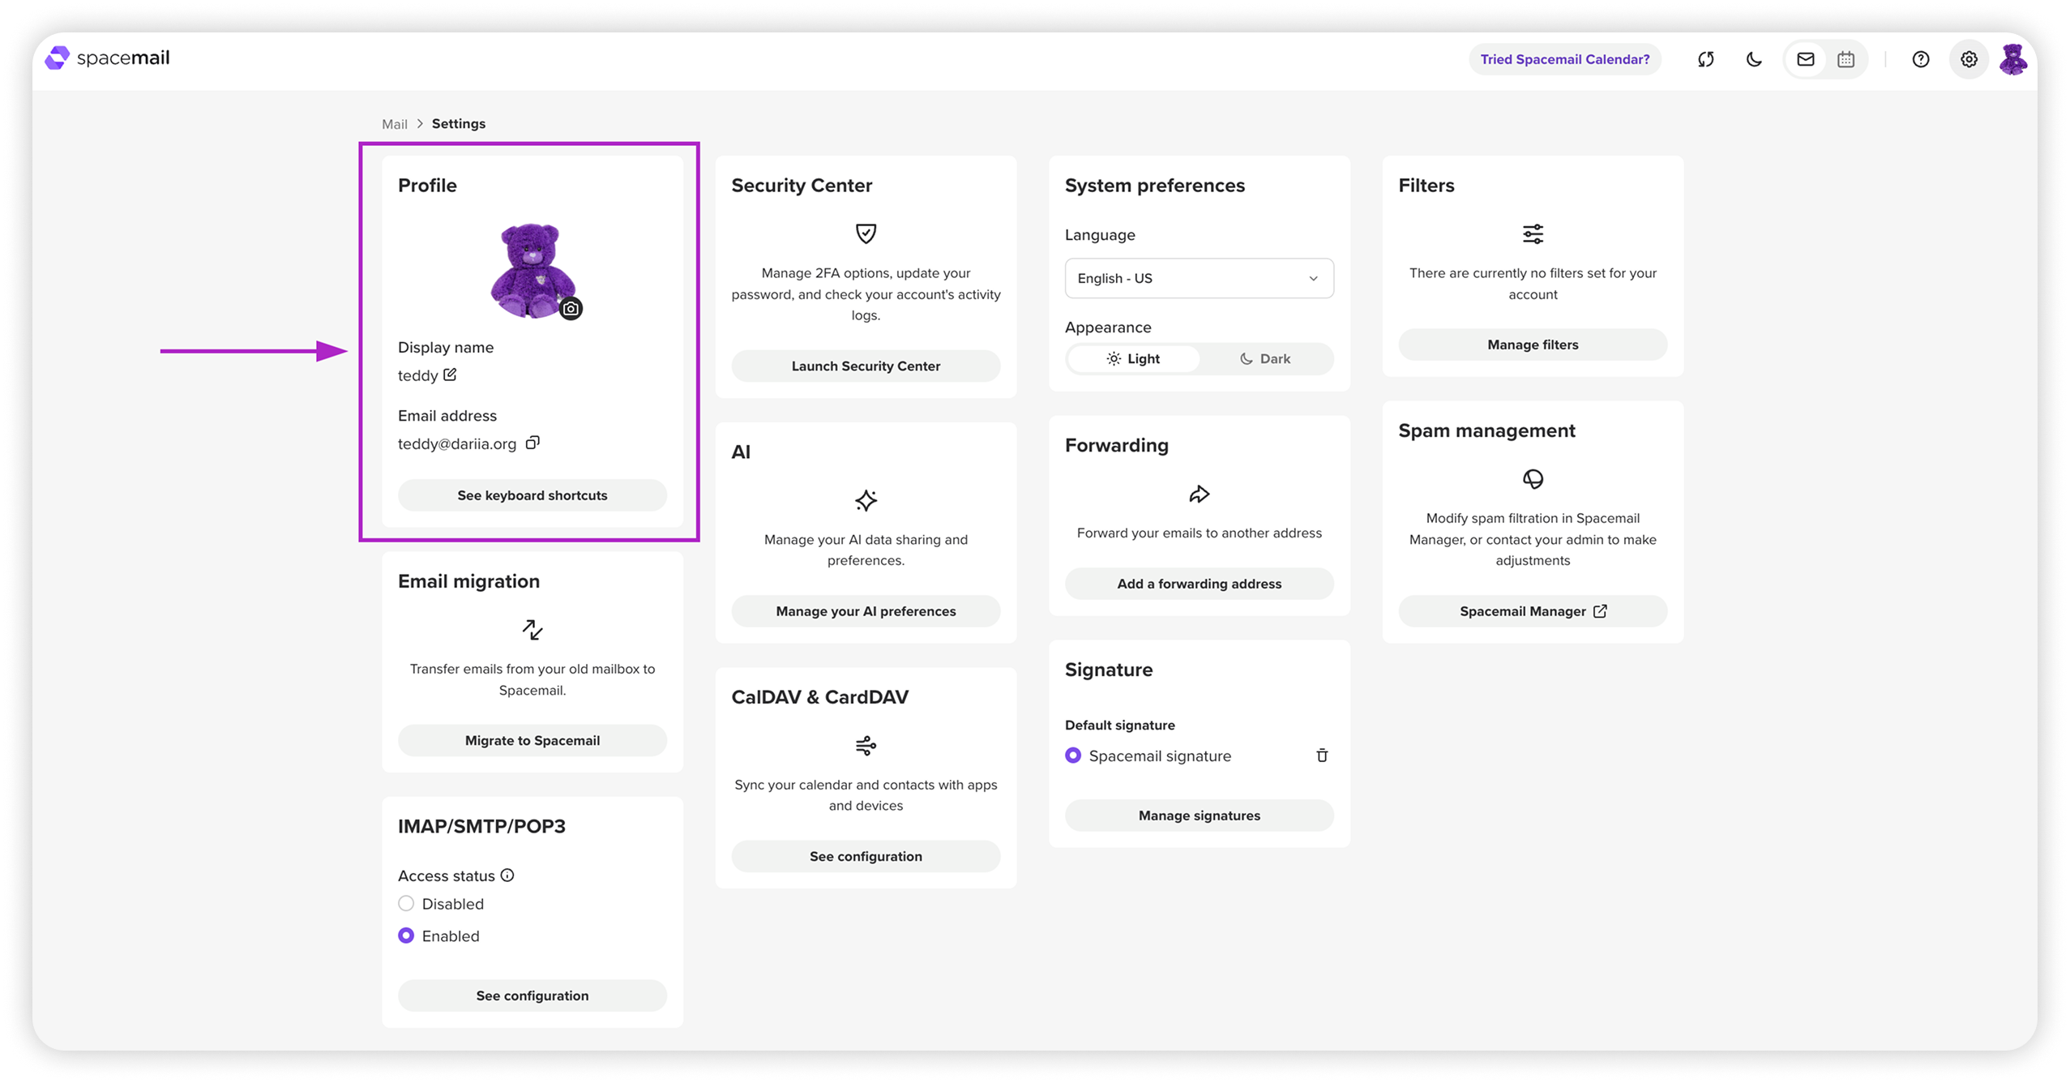Go to Mail breadcrumb

(x=395, y=124)
